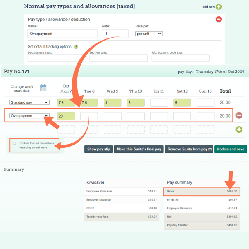Viewport: 249px width, 249px height.
Task: Click the ESCT row
Action: point(122,208)
